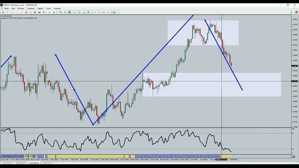Click trendline anchor point at chart bottom low
The width and height of the screenshot is (299, 168).
tap(93, 125)
